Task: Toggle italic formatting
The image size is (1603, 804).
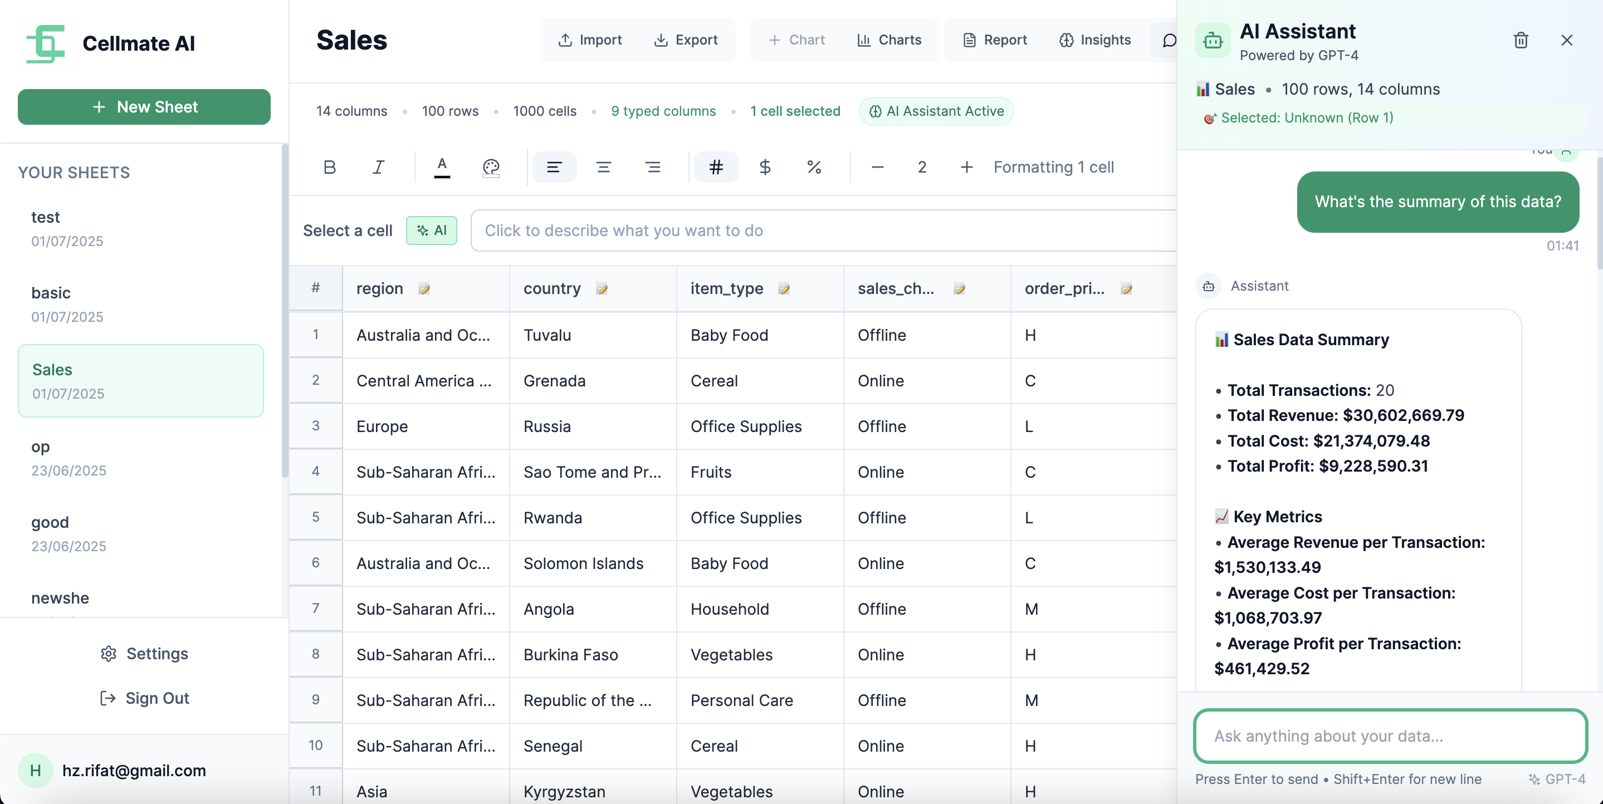Action: click(x=378, y=167)
